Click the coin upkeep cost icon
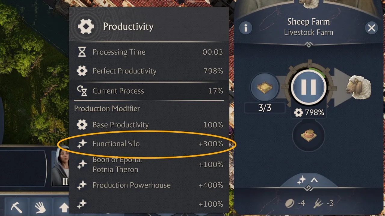 290,203
